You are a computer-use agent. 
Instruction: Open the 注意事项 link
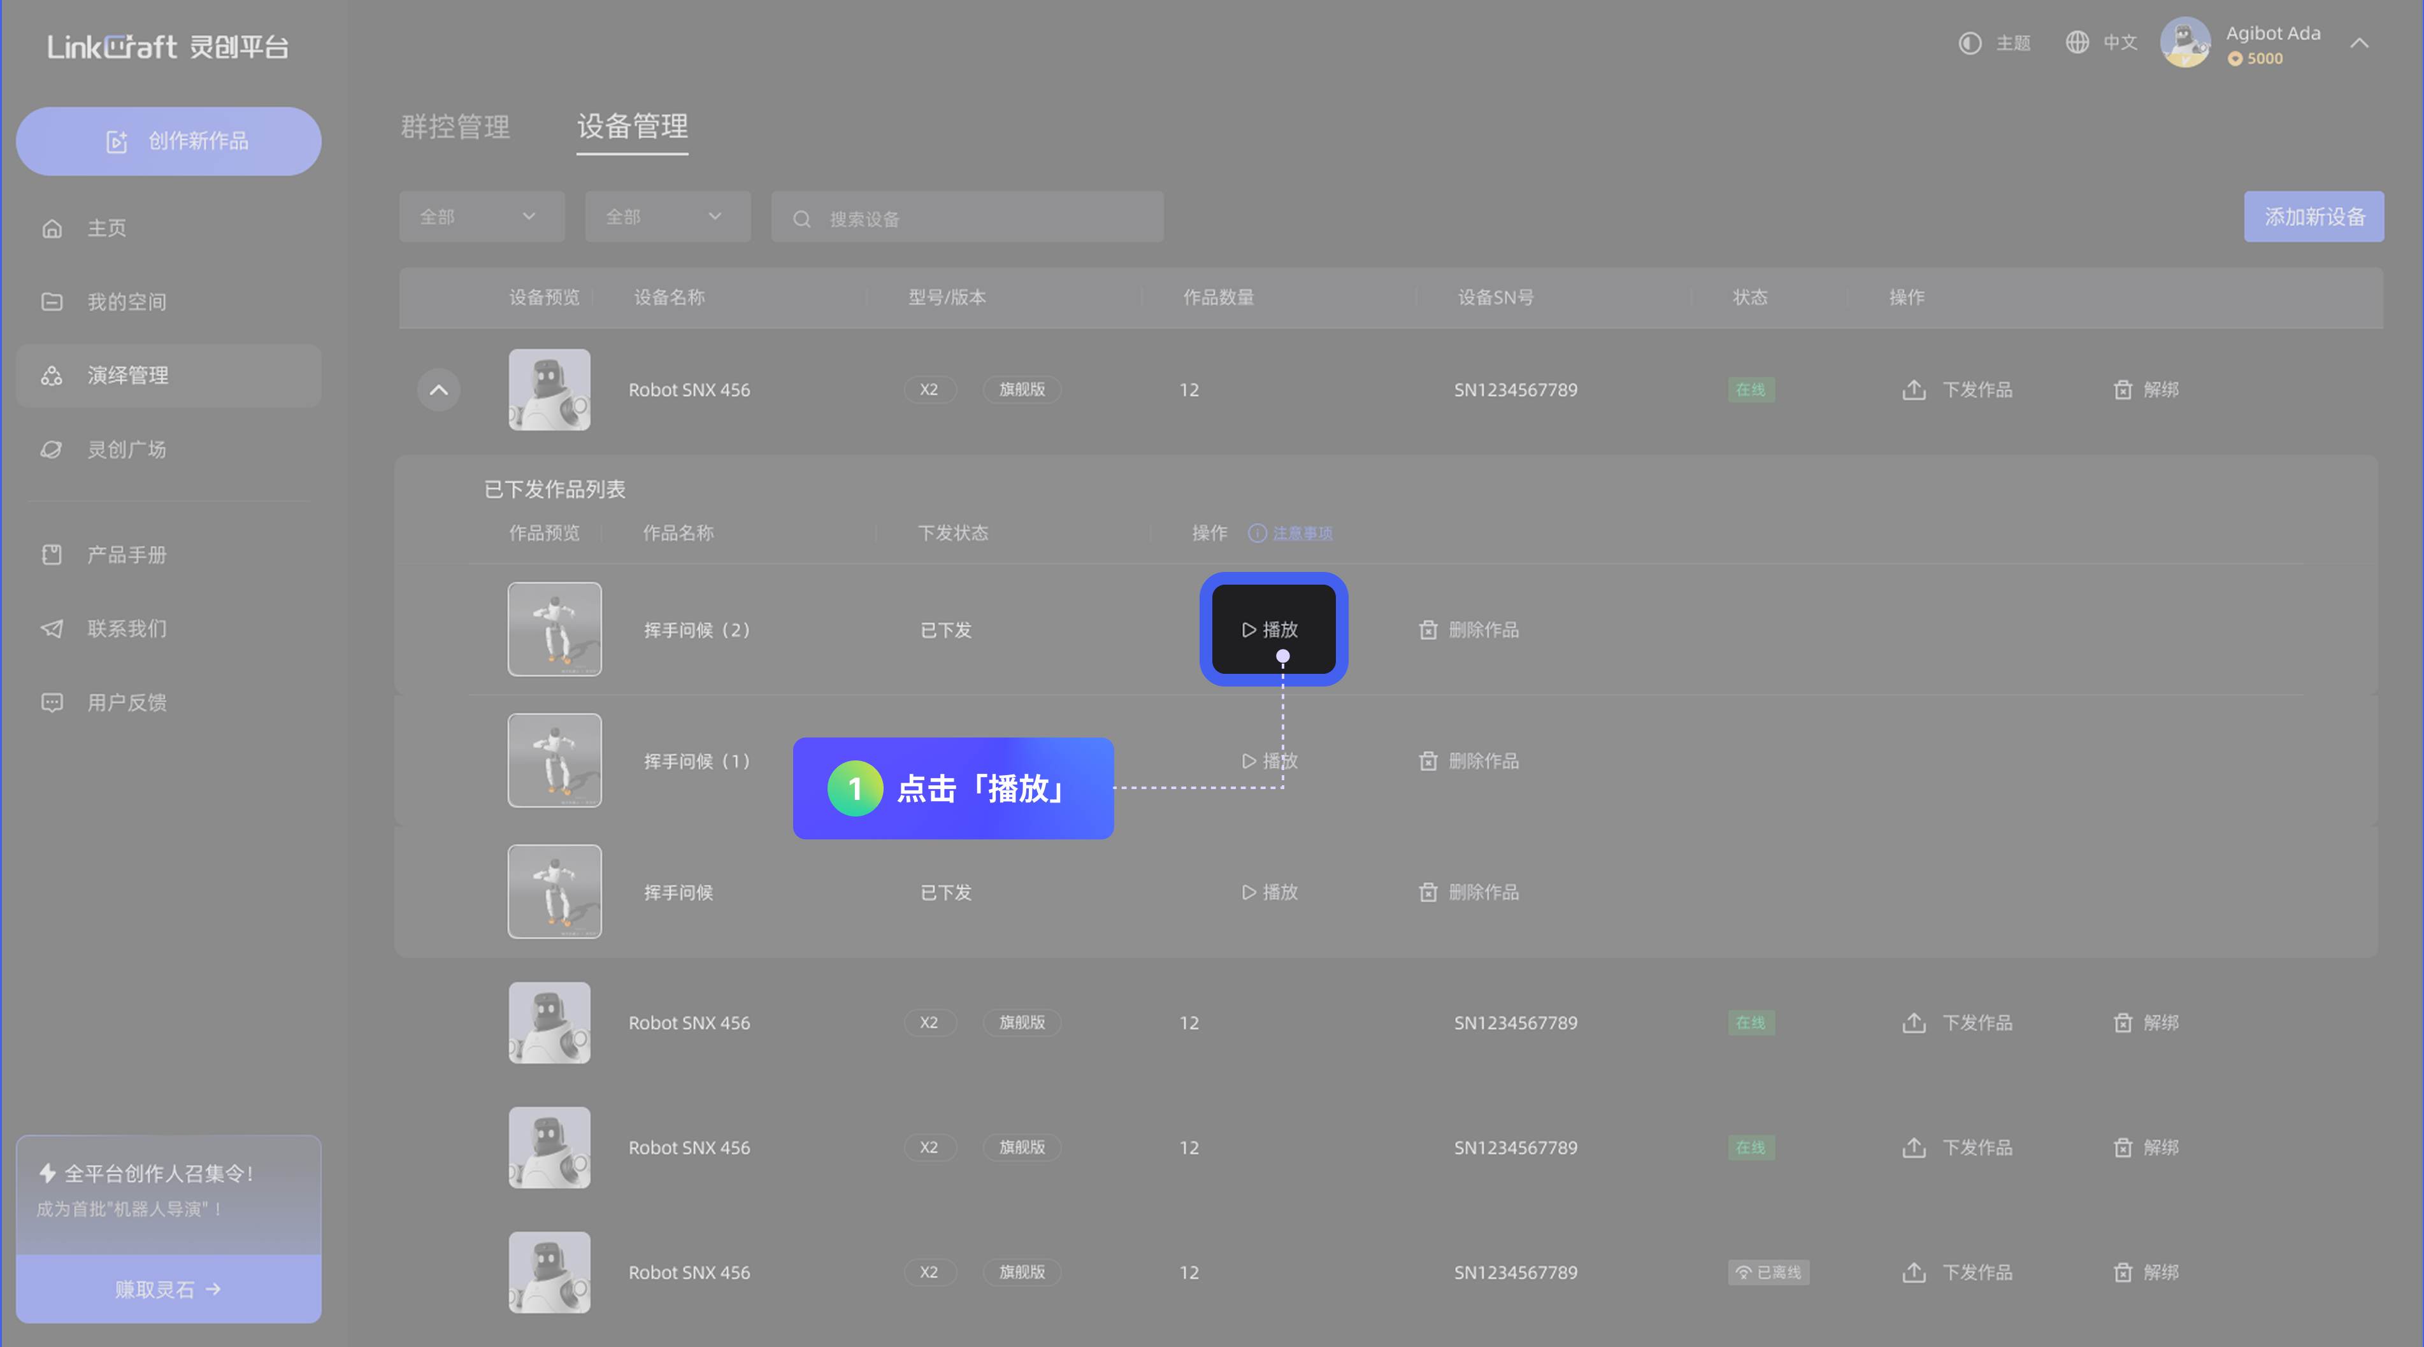[x=1302, y=532]
